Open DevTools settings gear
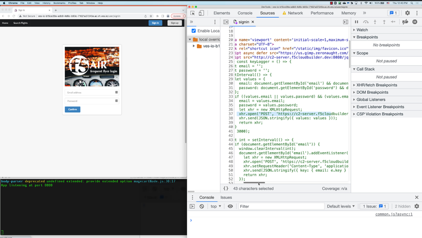This screenshot has height=238, width=422. click(407, 13)
